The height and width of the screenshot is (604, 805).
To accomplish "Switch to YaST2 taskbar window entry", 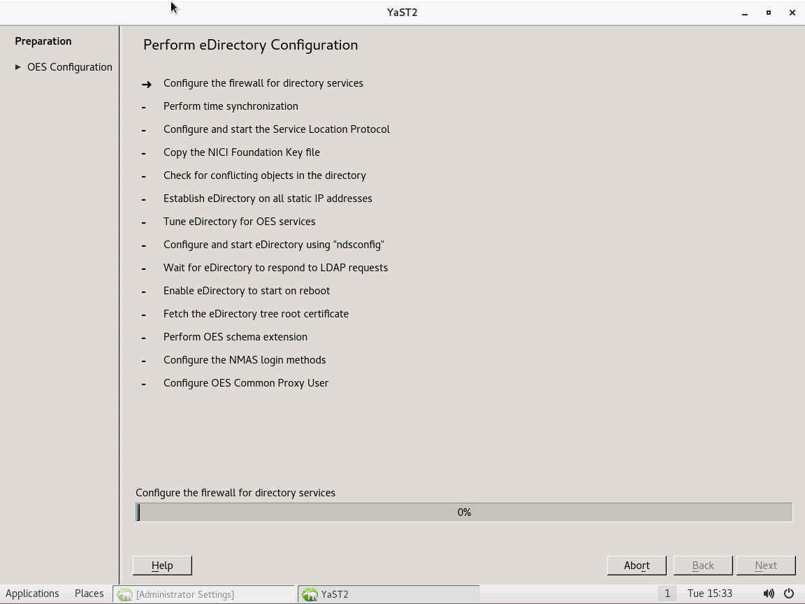I will coord(388,594).
